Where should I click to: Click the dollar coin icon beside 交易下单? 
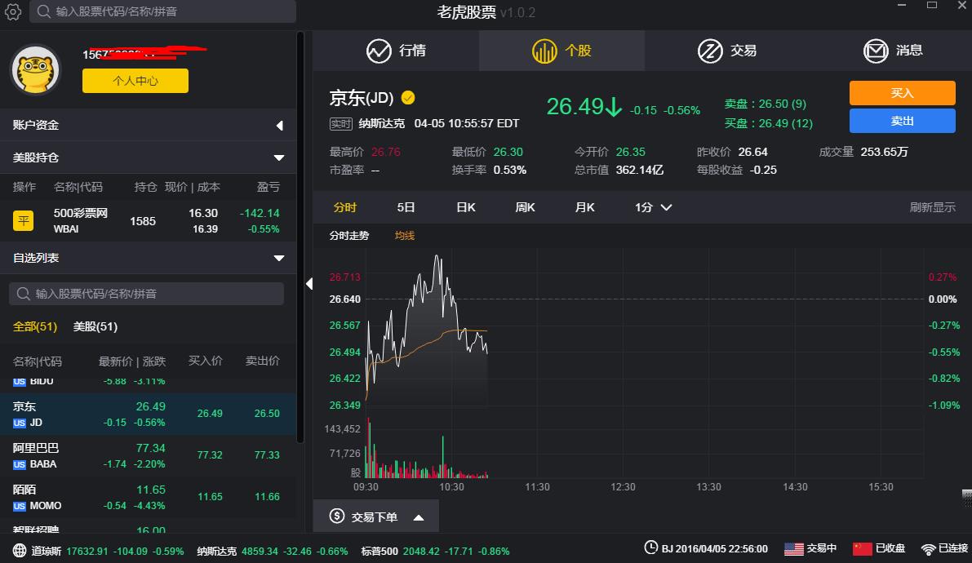pos(336,516)
